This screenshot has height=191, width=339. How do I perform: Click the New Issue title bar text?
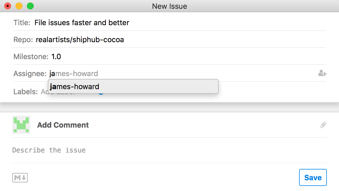pyautogui.click(x=169, y=6)
